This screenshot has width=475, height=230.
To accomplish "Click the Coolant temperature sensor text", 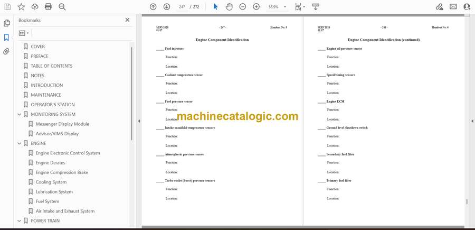I will coord(184,75).
